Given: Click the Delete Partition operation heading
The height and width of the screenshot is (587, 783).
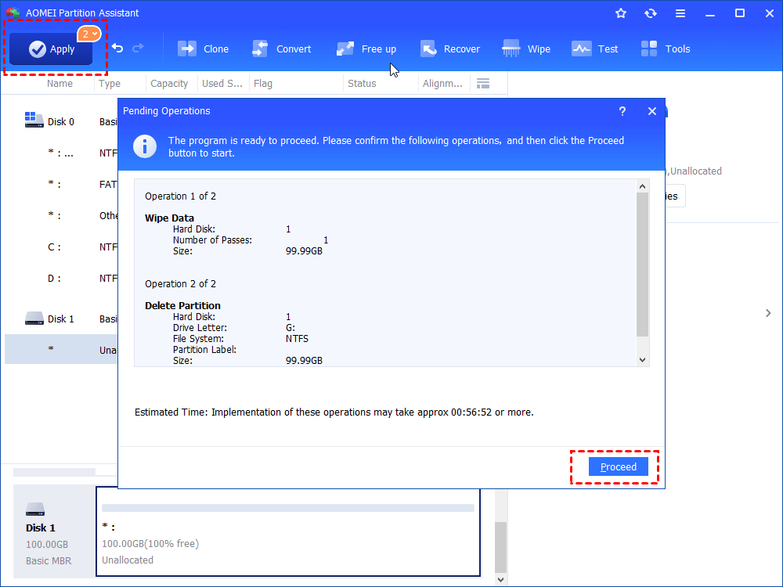Looking at the screenshot, I should (x=182, y=305).
